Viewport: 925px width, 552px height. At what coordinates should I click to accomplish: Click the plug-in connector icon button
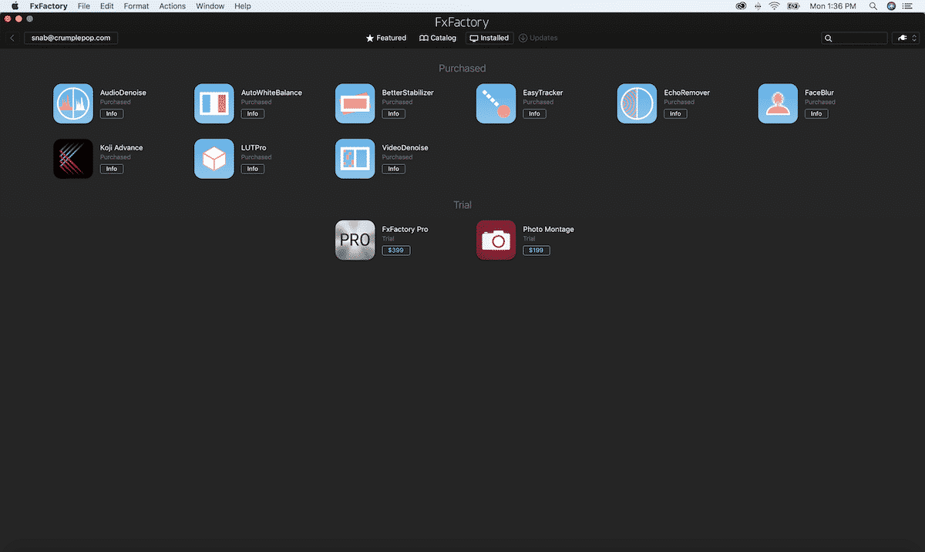tap(905, 38)
